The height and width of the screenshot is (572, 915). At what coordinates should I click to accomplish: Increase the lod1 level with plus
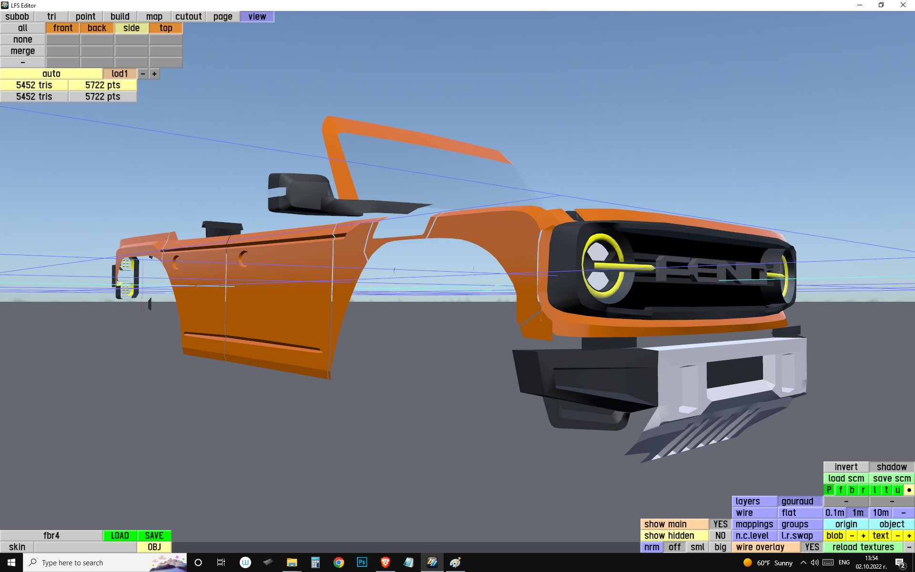154,74
